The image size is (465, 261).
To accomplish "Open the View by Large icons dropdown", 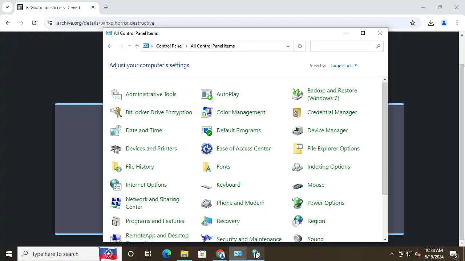I will [344, 66].
